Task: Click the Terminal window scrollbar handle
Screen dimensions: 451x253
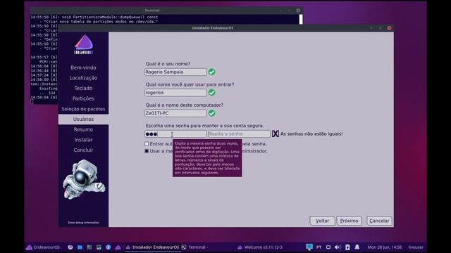Action: point(301,19)
